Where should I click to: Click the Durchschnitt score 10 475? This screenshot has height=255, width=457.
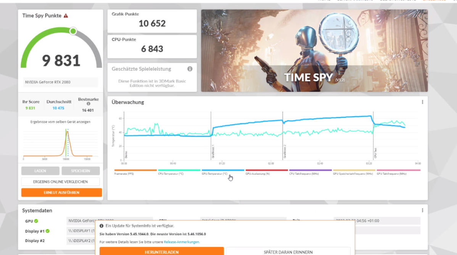pyautogui.click(x=58, y=108)
